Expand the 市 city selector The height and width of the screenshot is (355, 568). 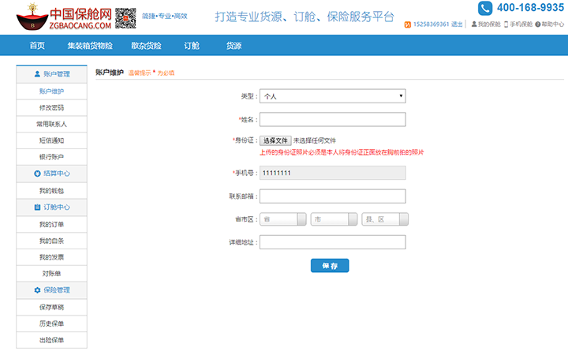[x=334, y=219]
